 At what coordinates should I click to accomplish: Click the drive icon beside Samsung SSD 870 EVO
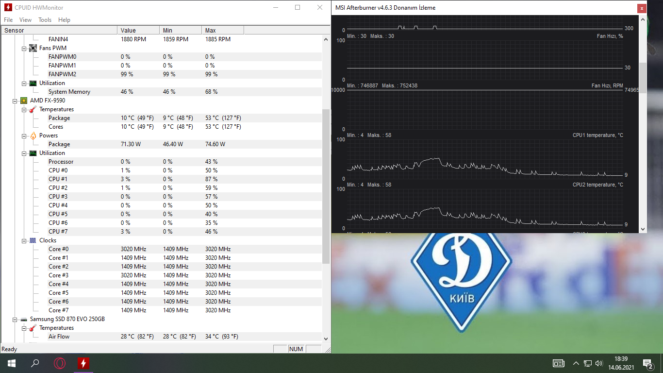tap(24, 319)
